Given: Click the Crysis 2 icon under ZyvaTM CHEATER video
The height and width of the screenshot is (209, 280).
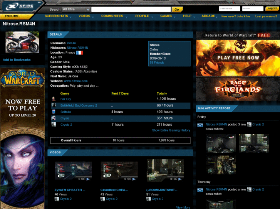Looking at the screenshot, I should (x=57, y=199).
